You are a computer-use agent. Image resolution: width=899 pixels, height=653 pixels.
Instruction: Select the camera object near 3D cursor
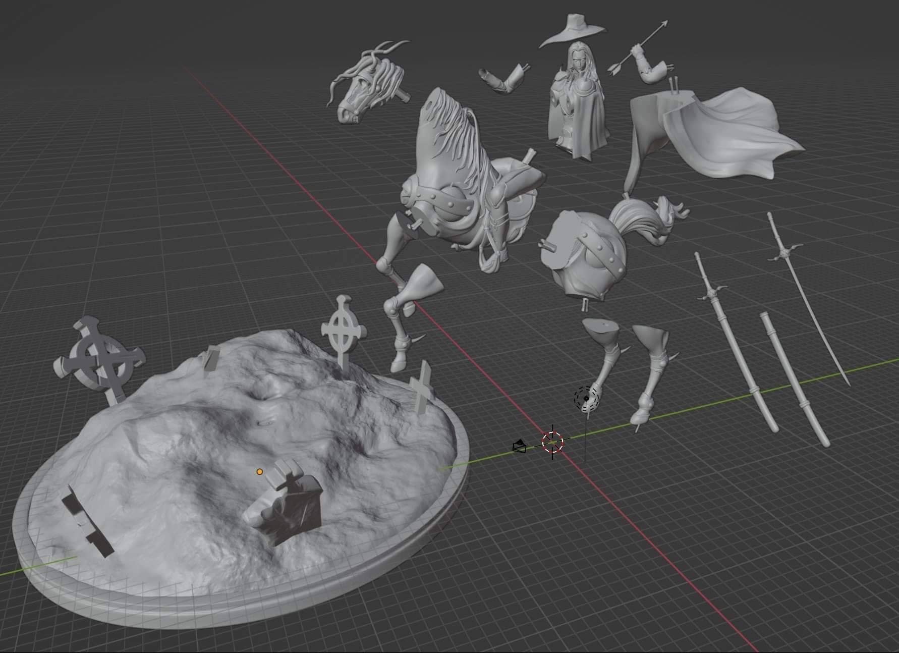520,447
